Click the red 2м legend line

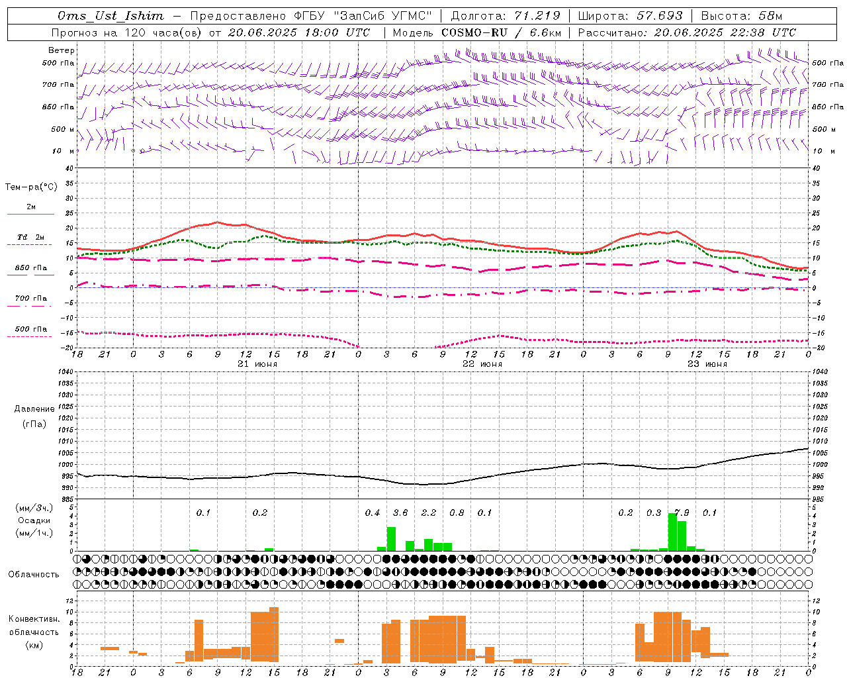tap(30, 214)
